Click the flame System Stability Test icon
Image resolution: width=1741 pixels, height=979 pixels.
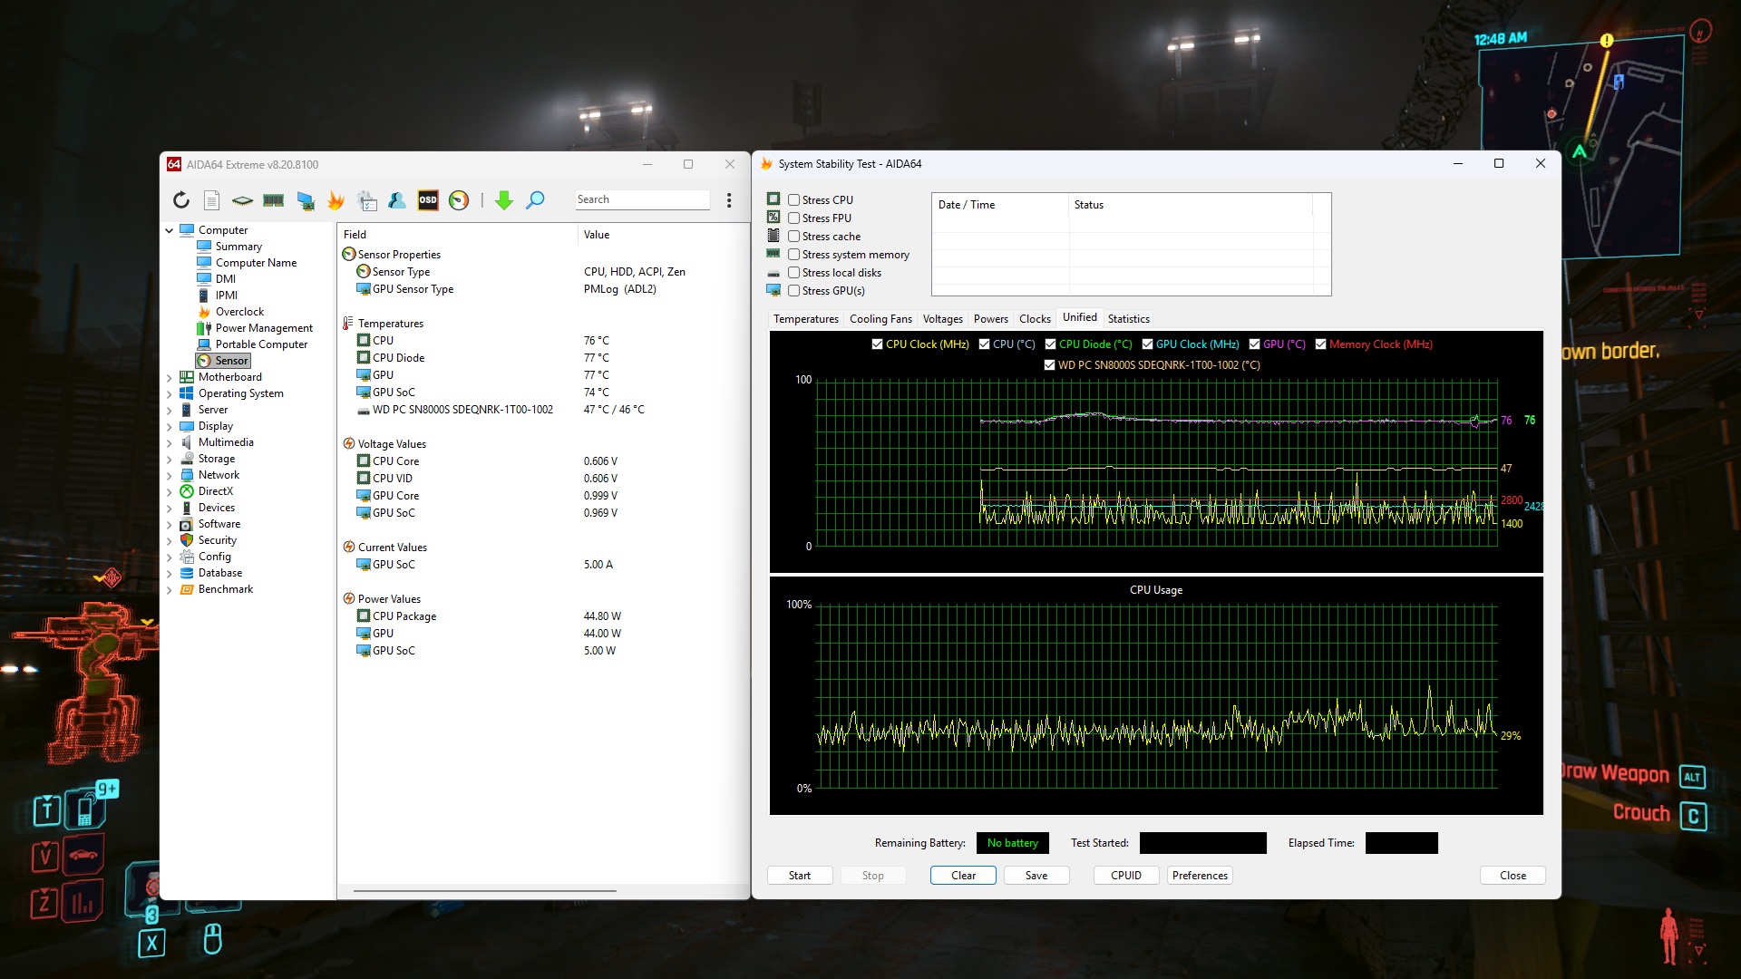point(336,200)
